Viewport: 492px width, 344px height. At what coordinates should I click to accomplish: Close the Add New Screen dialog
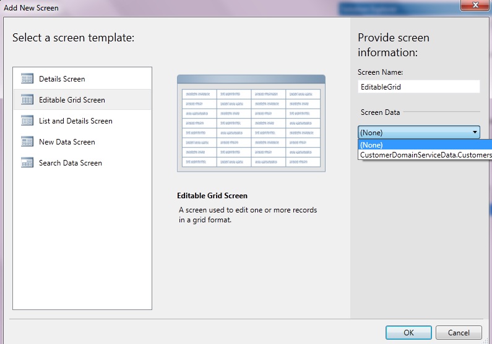[x=475, y=5]
